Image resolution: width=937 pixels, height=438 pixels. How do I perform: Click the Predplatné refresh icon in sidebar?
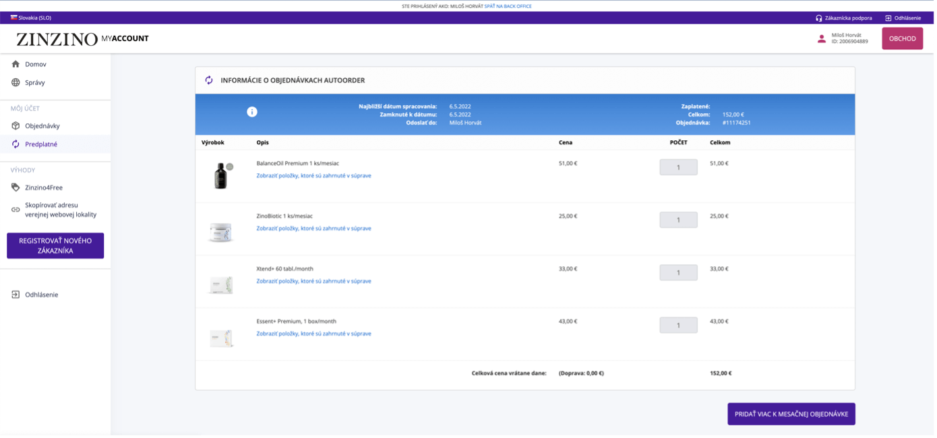[16, 144]
